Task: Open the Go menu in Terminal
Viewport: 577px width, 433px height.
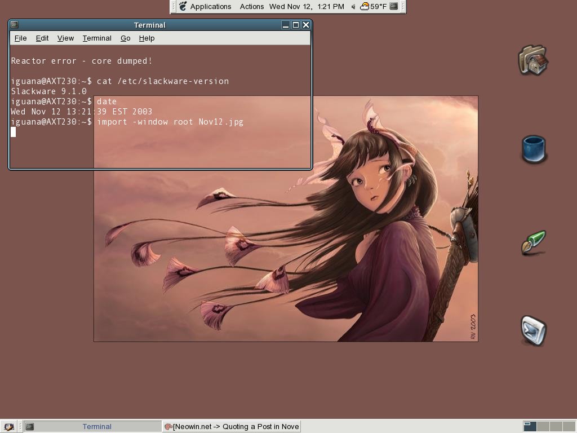Action: click(x=126, y=38)
